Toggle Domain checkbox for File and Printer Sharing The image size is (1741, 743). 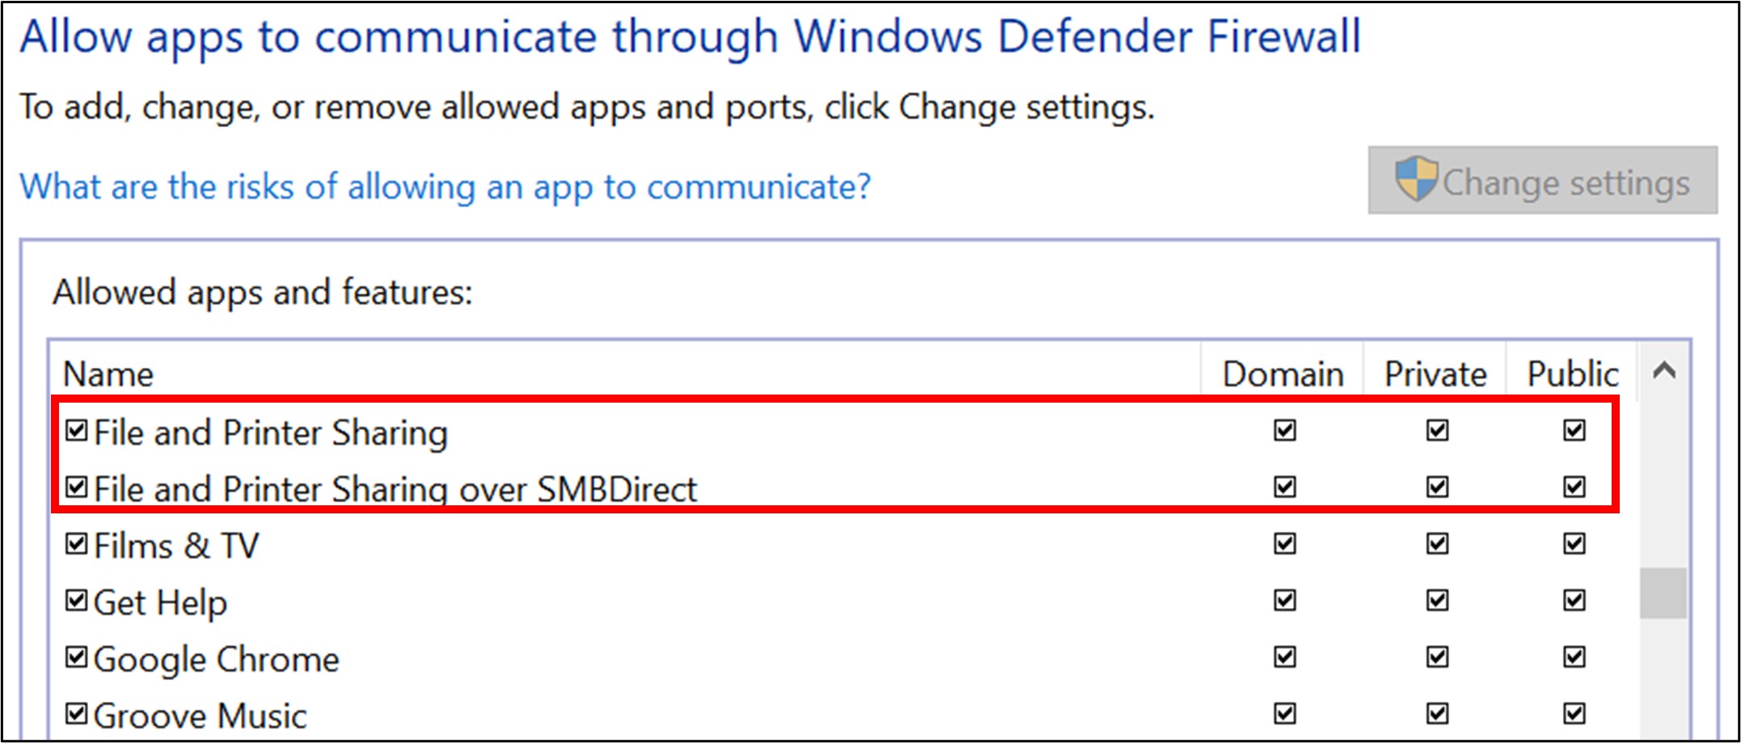click(1284, 430)
